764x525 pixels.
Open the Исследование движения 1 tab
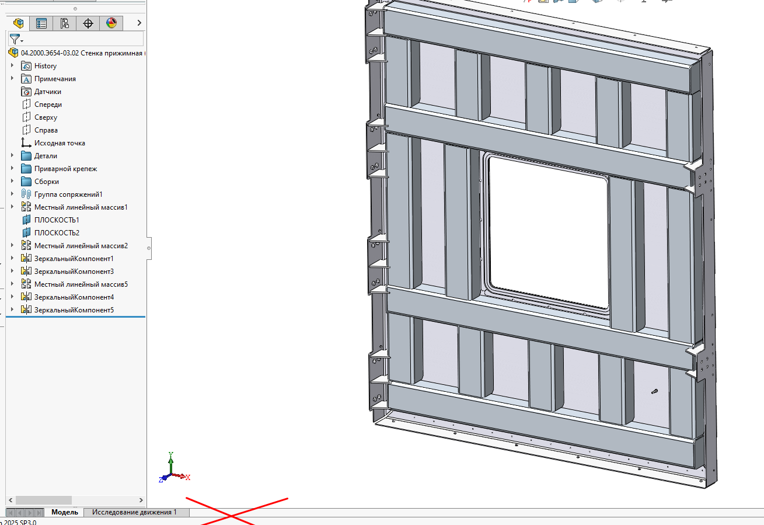pyautogui.click(x=134, y=512)
